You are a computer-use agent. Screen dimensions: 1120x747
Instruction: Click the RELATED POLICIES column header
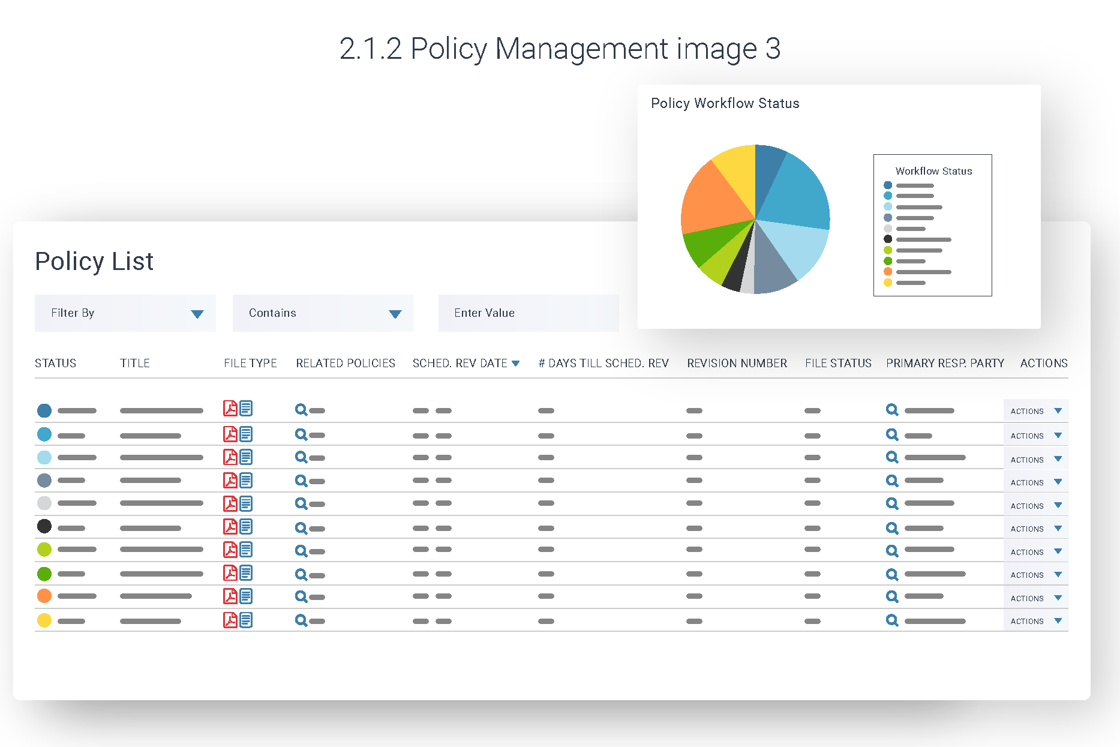point(346,363)
